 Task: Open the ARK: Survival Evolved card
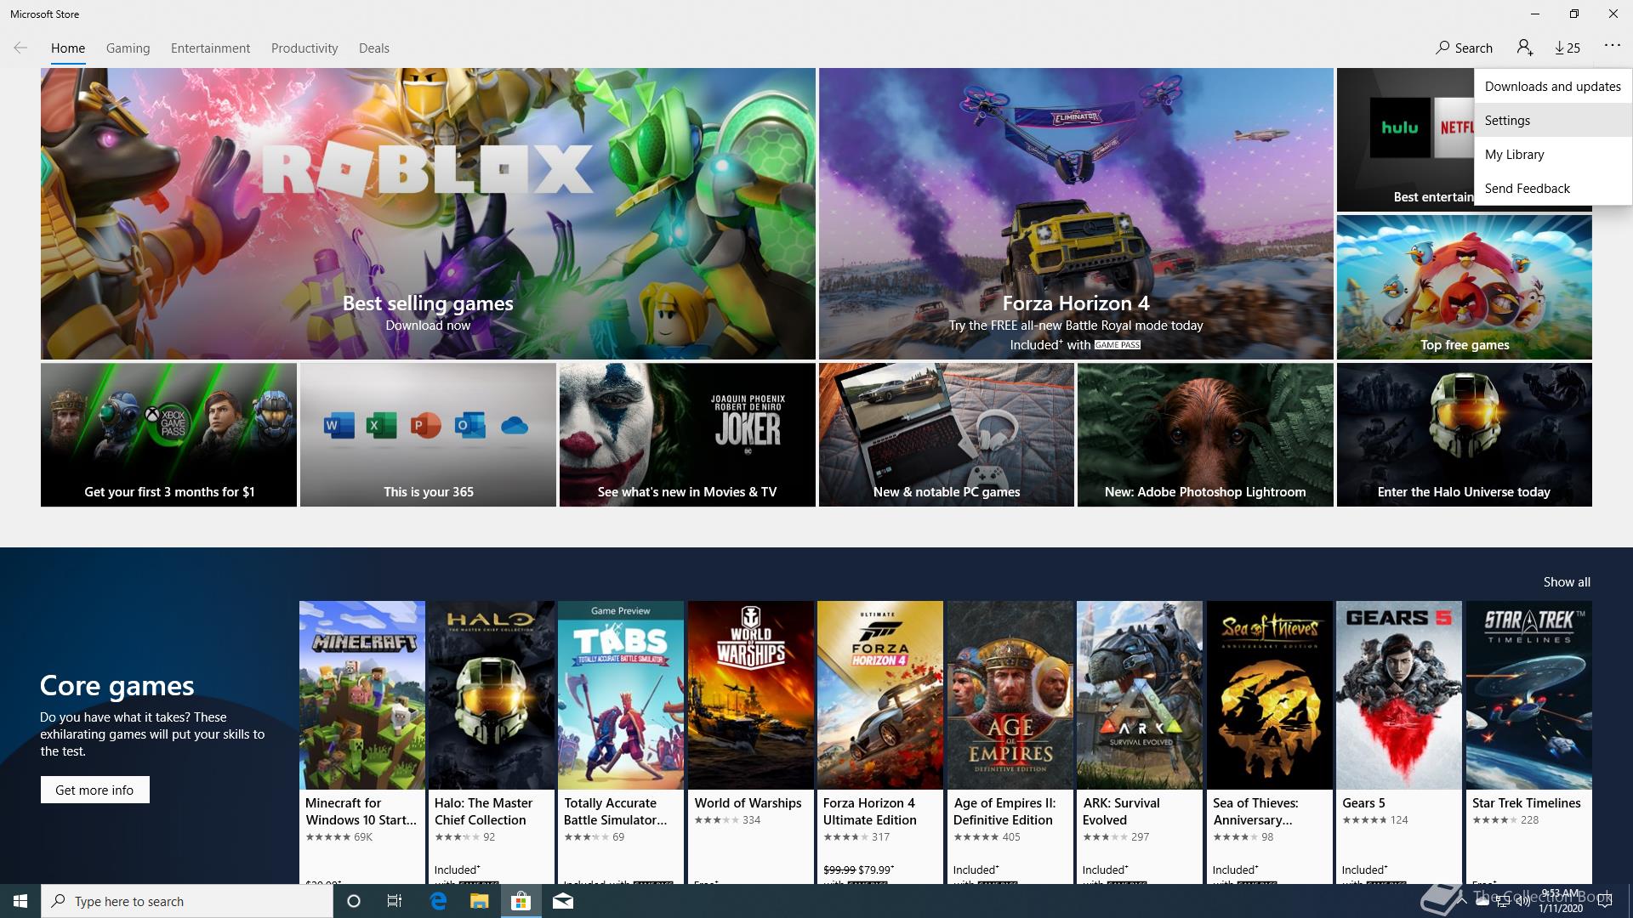coord(1140,742)
